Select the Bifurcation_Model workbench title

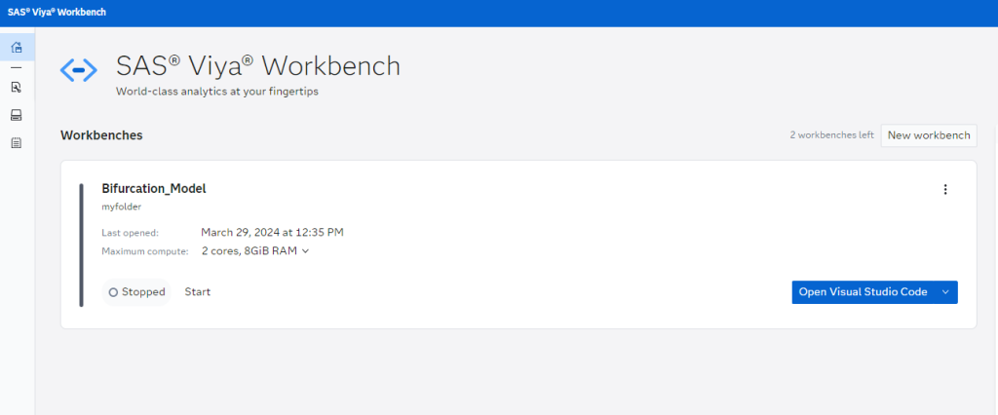[x=154, y=189]
